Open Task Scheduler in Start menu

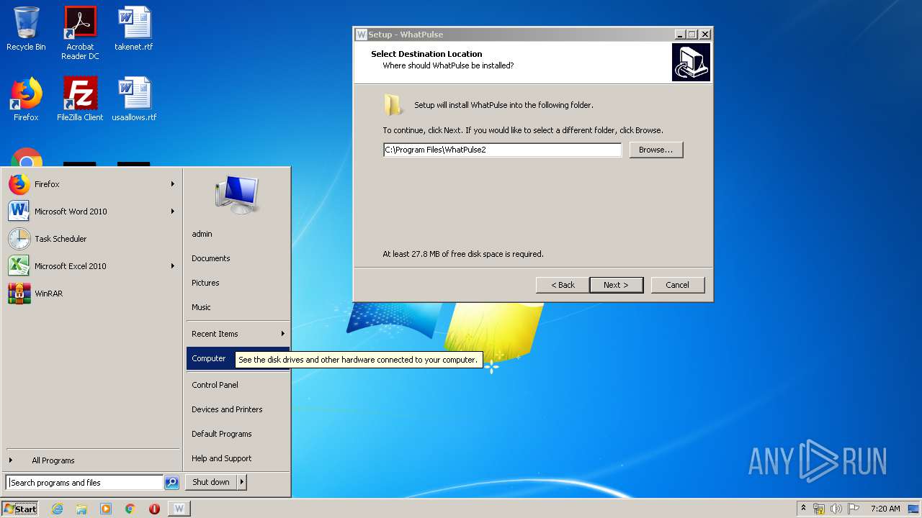[91, 239]
